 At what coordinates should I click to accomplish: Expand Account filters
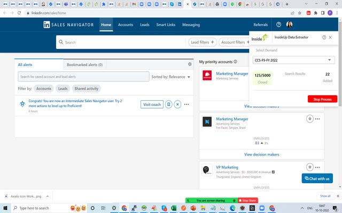pos(234,42)
